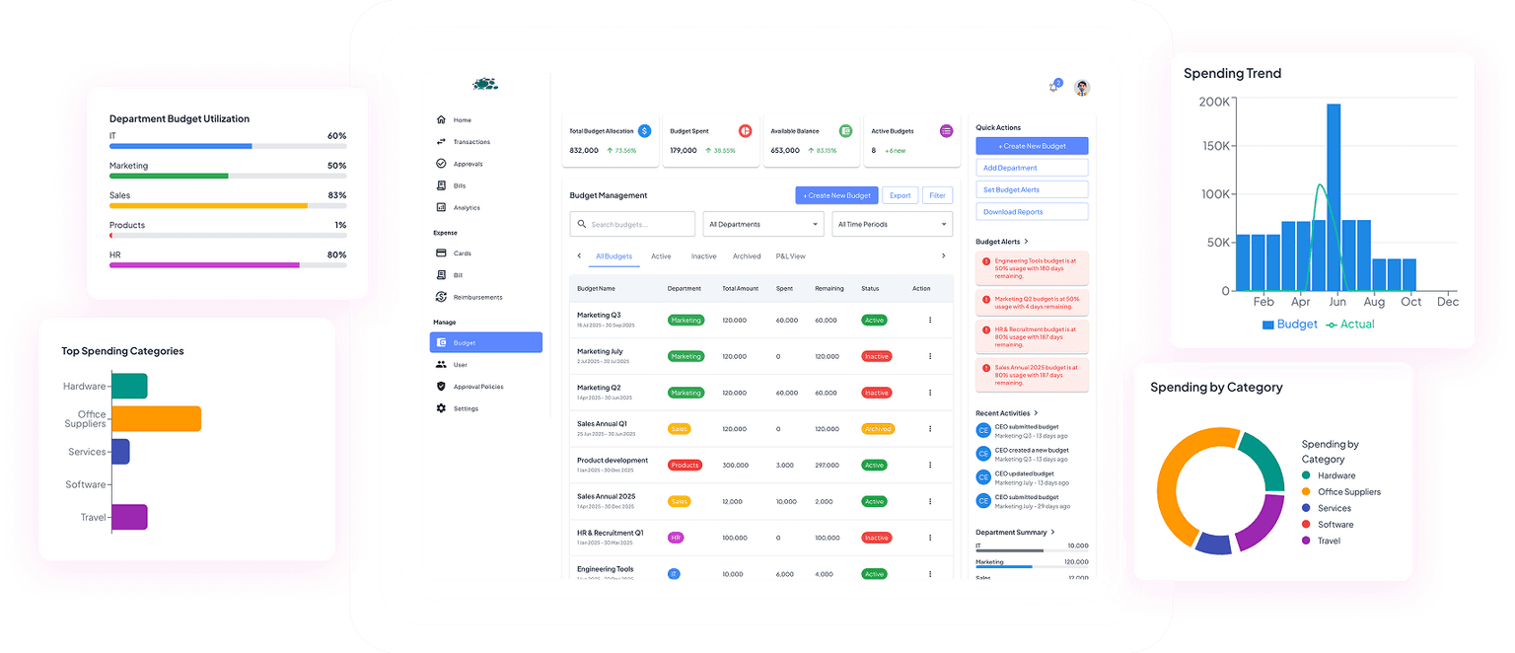Select the Approvals sidebar icon
This screenshot has height=653, width=1515.
pos(441,164)
